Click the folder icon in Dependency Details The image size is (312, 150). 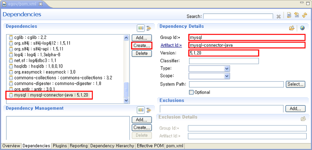point(292,28)
